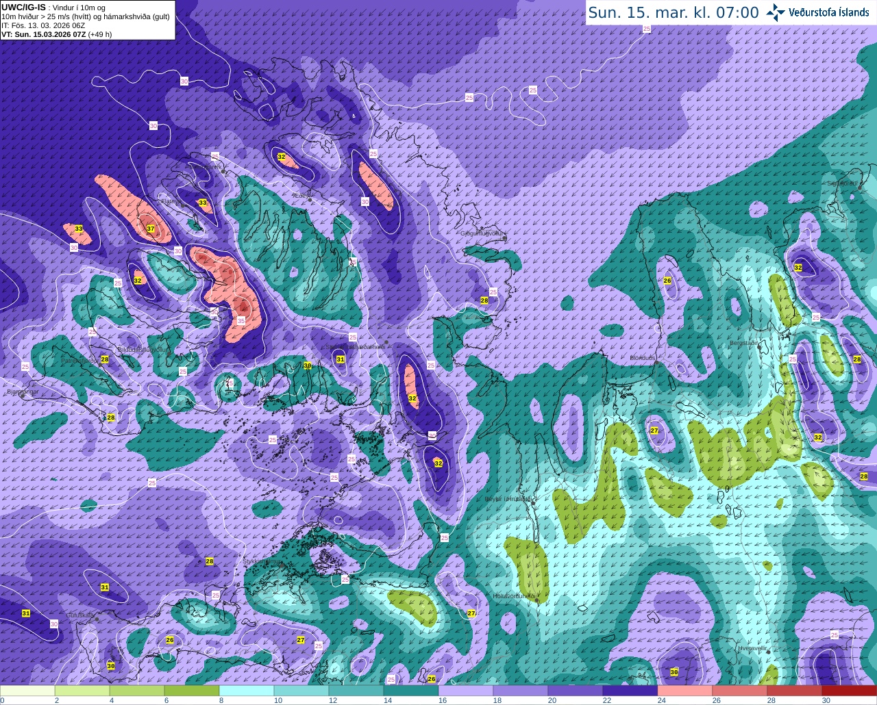
Task: Click the Gjögurflugvöllur station dot marker
Action: (504, 238)
